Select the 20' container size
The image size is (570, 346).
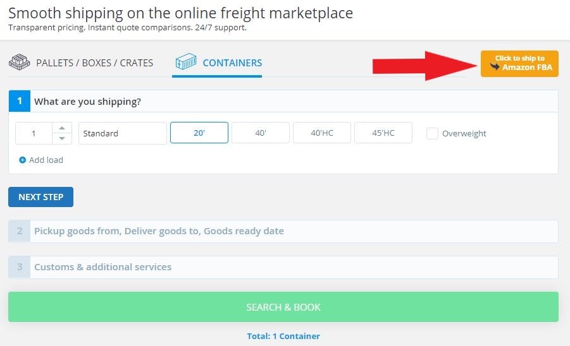[x=199, y=133]
